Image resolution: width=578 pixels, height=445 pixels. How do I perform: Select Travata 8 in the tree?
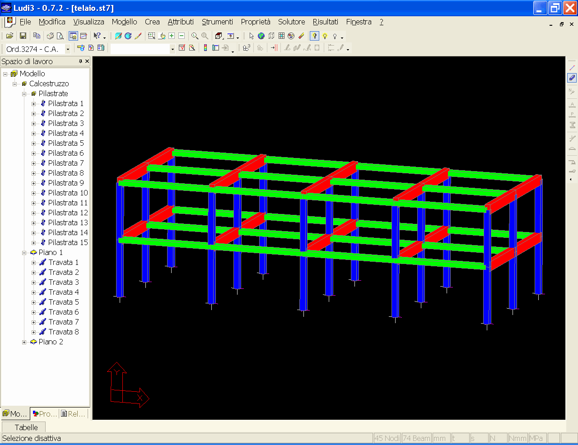[x=64, y=332]
